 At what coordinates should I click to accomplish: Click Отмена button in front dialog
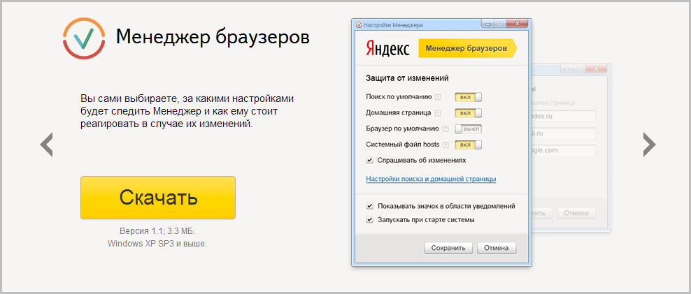496,248
